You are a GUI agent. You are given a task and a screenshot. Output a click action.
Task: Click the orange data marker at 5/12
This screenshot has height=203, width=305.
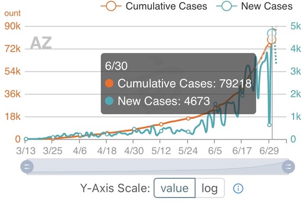[x=161, y=124]
